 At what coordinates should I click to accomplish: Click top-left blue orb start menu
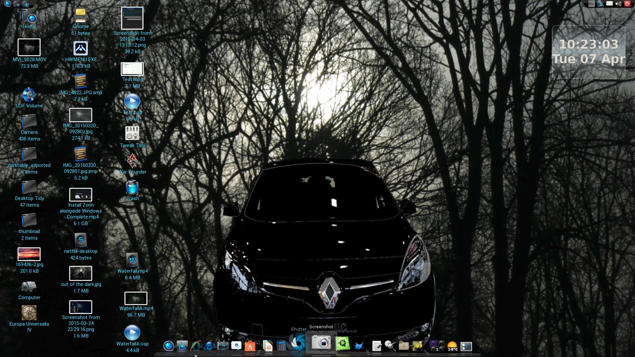pos(8,4)
